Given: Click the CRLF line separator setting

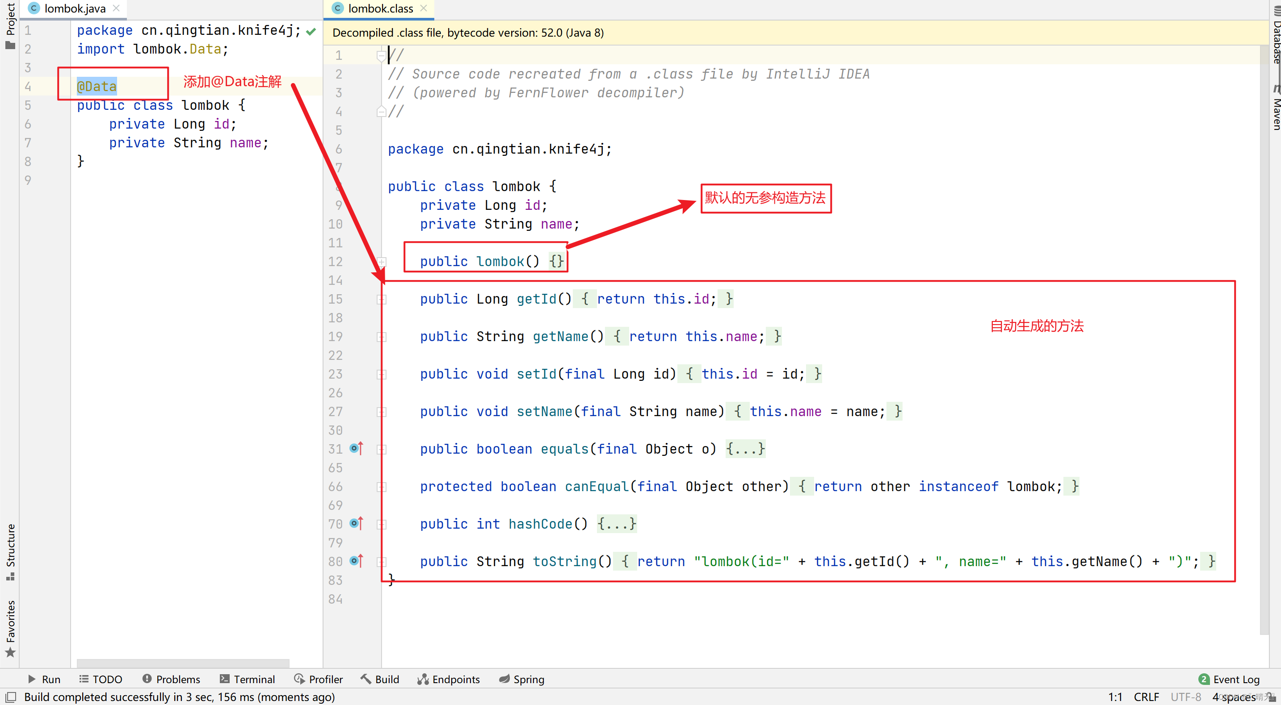Looking at the screenshot, I should coord(1146,697).
